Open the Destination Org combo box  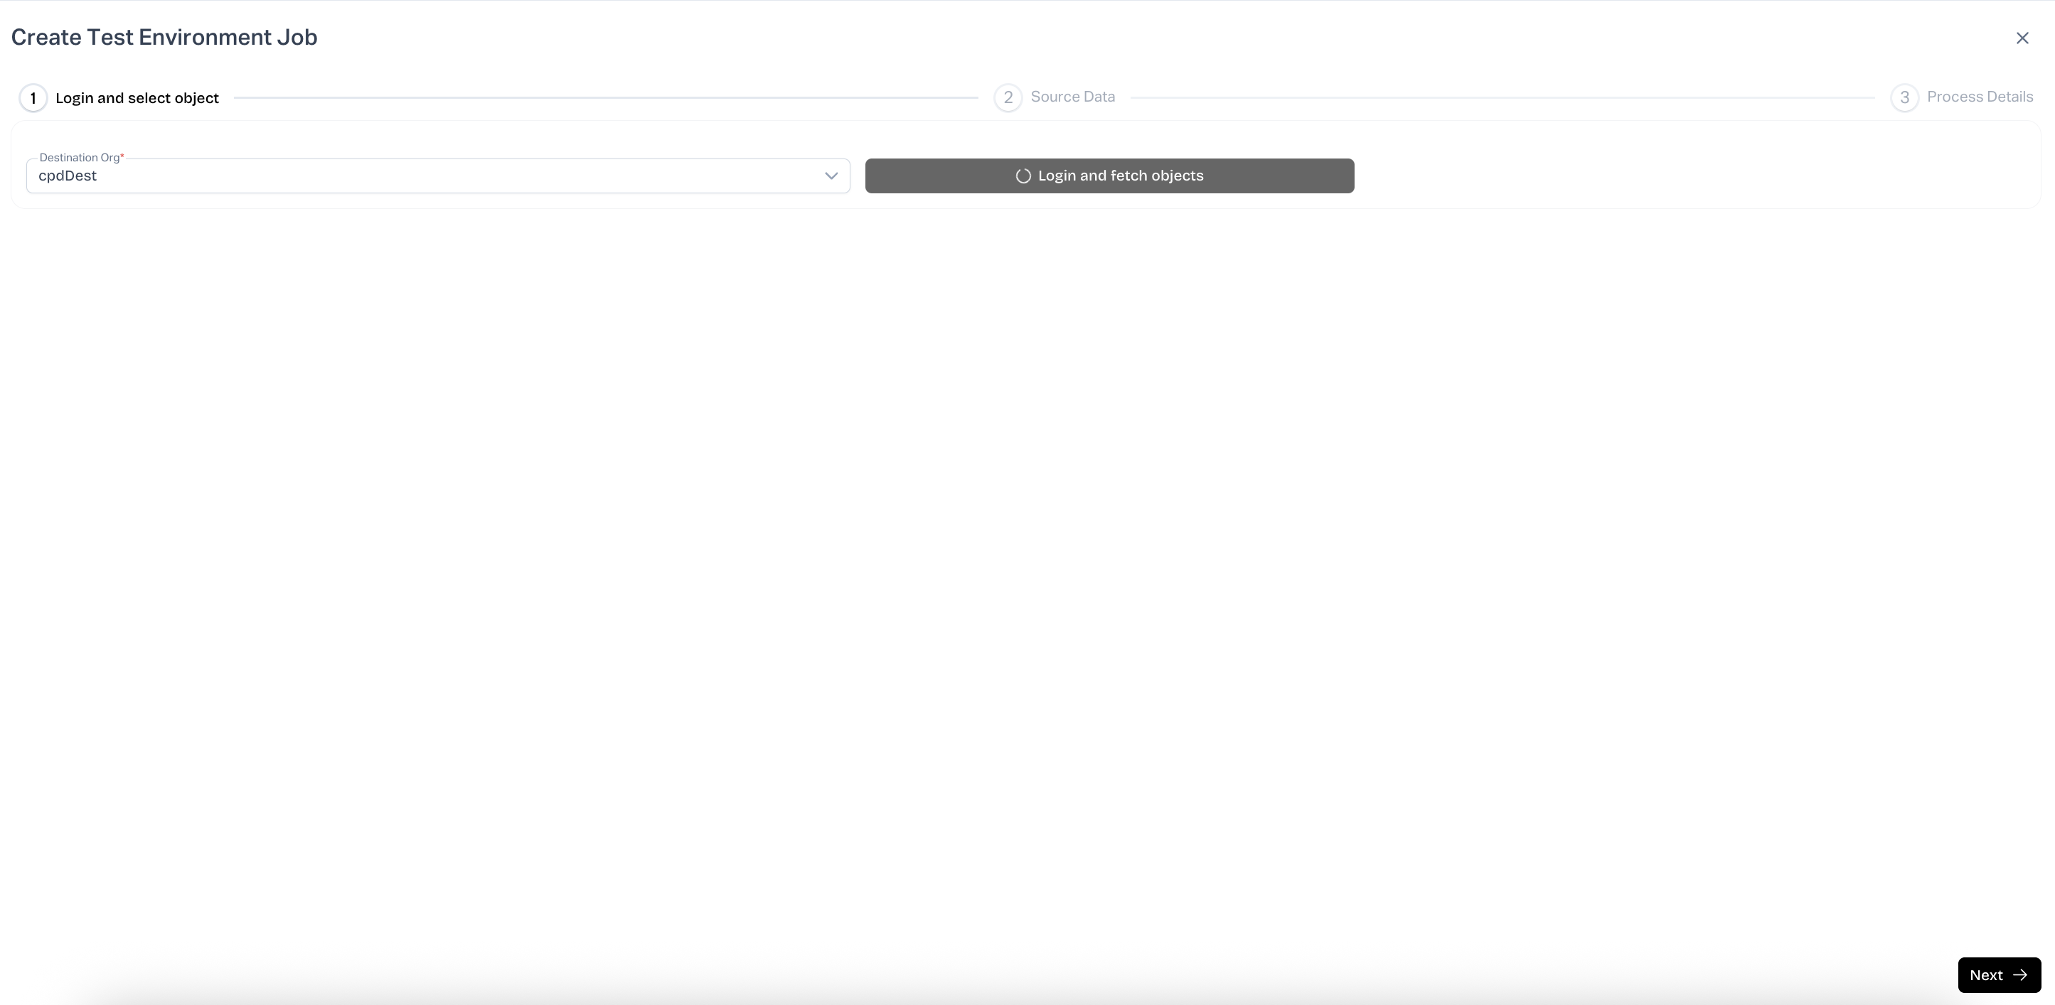(437, 176)
